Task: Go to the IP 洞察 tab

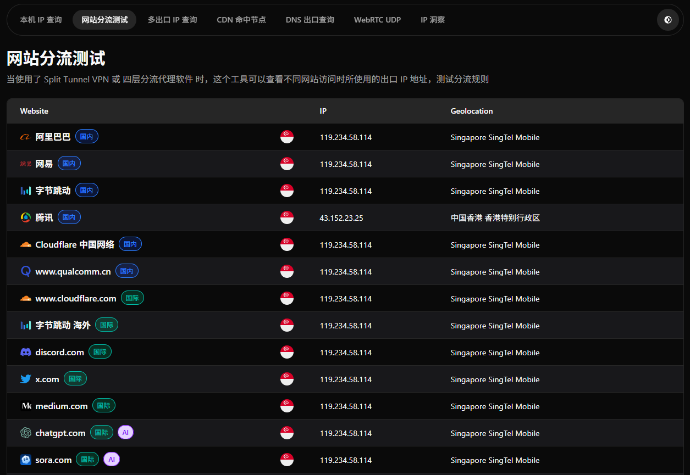Action: pyautogui.click(x=433, y=20)
